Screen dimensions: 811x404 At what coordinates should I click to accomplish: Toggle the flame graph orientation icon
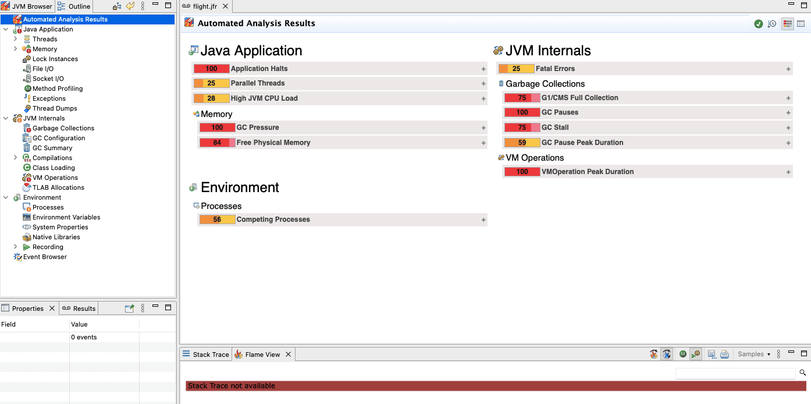[653, 354]
